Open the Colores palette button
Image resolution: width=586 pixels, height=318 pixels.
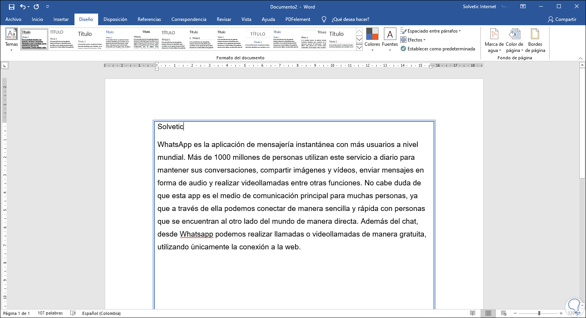pyautogui.click(x=372, y=39)
